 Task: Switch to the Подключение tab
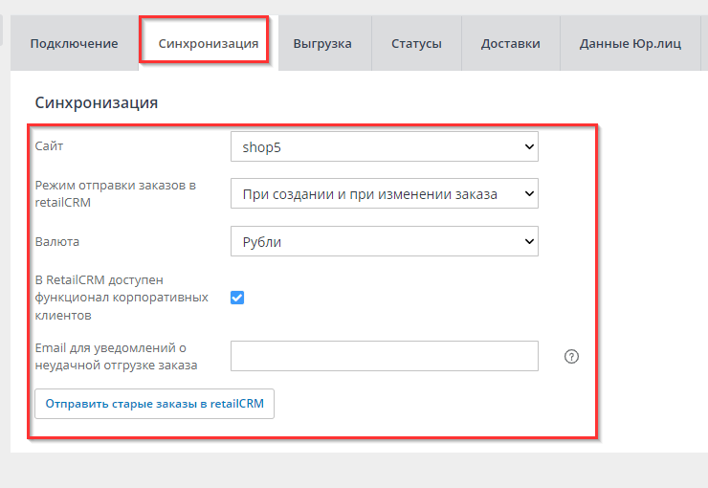coord(74,44)
